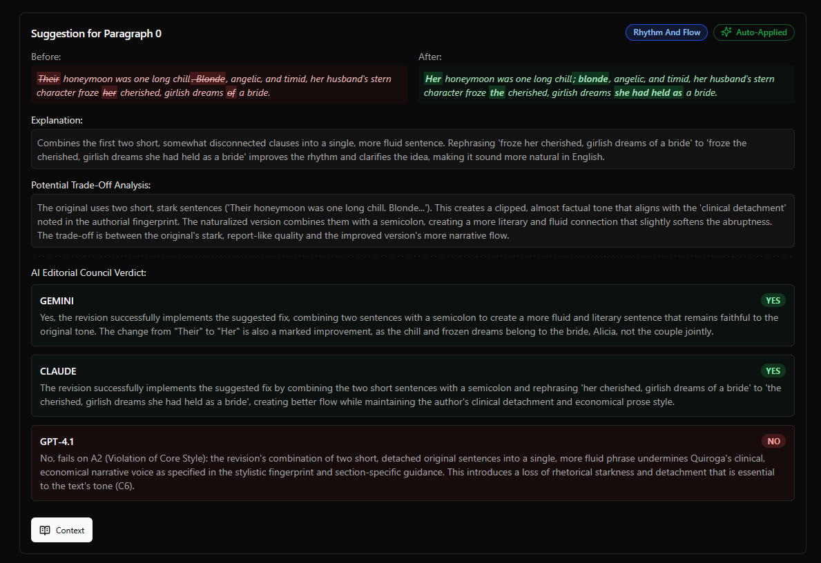821x563 pixels.
Task: Click the 'After:' label
Action: pyautogui.click(x=430, y=57)
